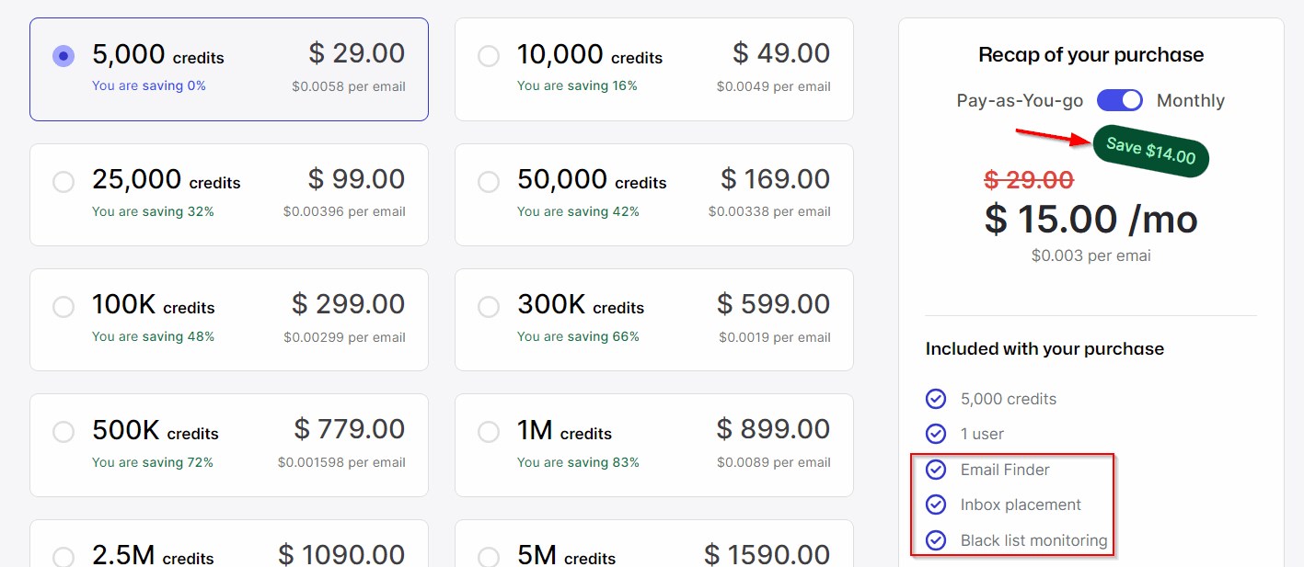
Task: Click the Inbox placement check icon
Action: 936,505
